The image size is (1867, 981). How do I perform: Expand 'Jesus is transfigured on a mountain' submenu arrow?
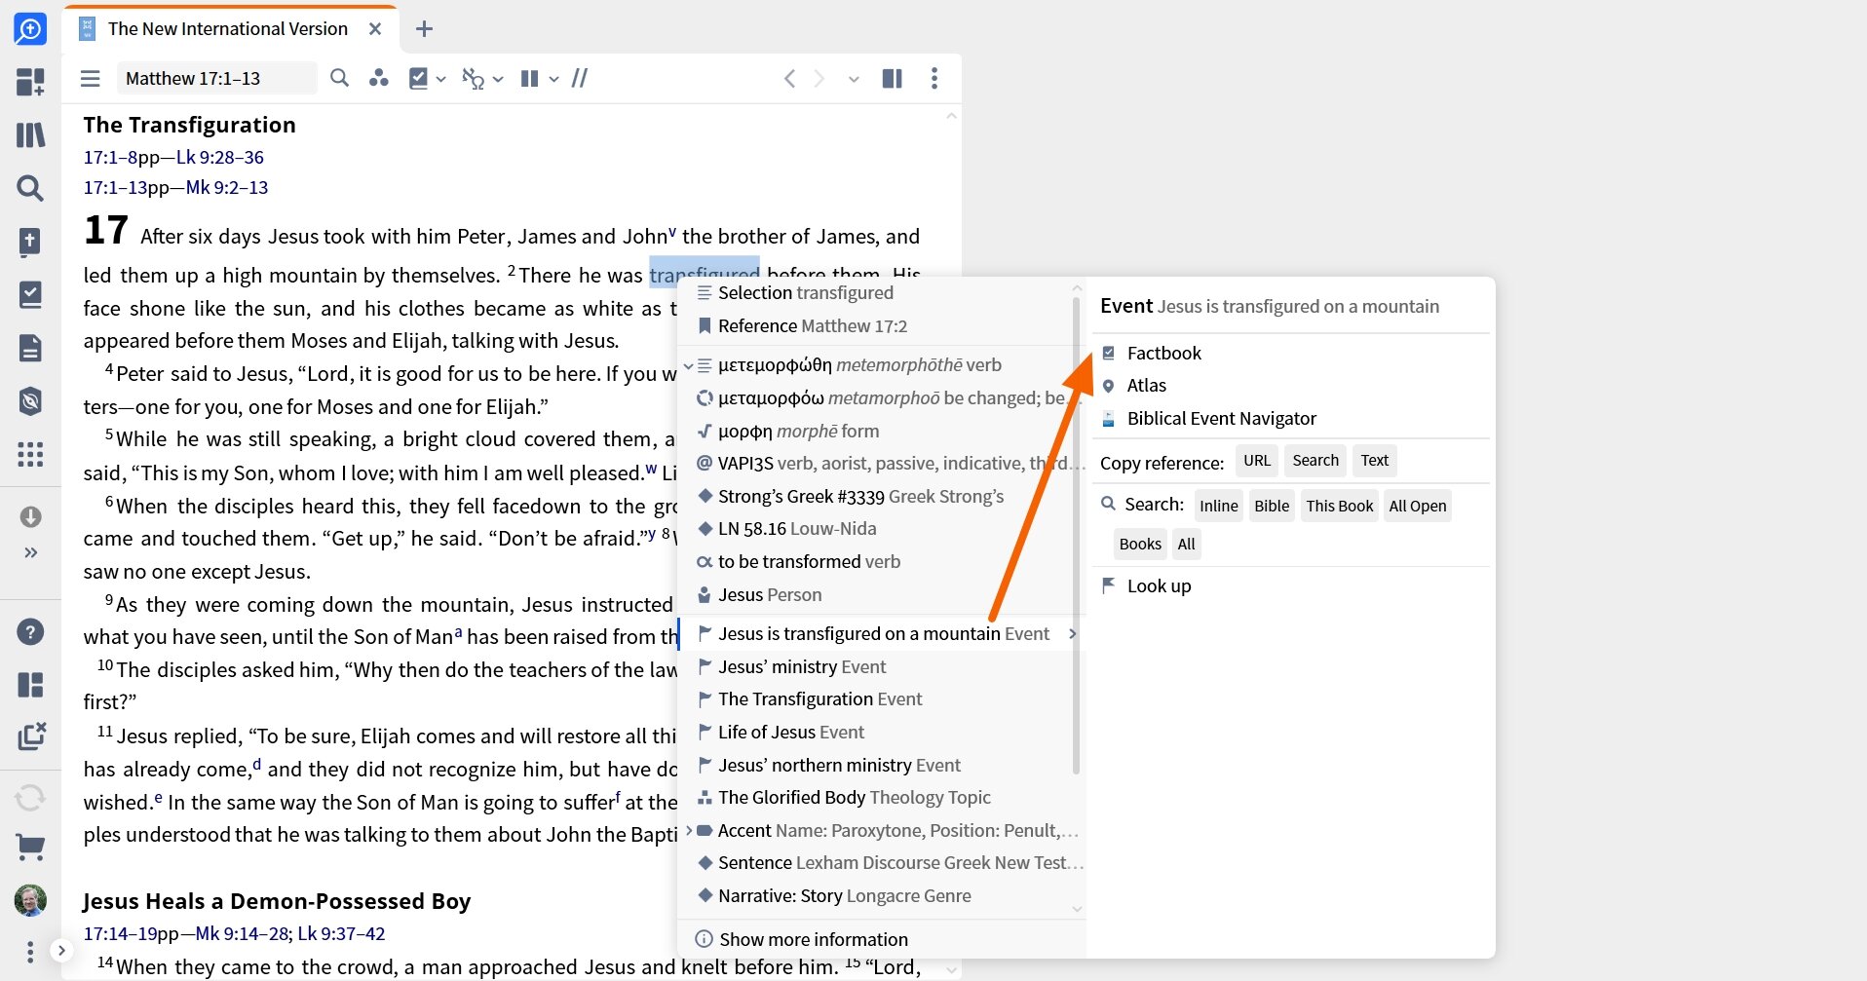[1072, 634]
